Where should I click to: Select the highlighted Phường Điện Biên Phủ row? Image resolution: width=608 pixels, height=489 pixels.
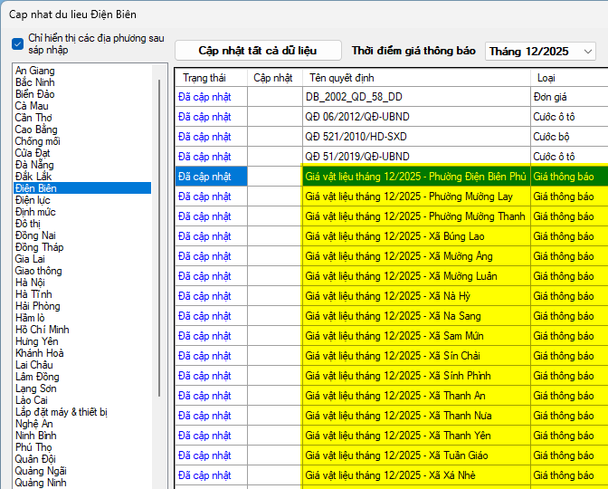tap(415, 177)
